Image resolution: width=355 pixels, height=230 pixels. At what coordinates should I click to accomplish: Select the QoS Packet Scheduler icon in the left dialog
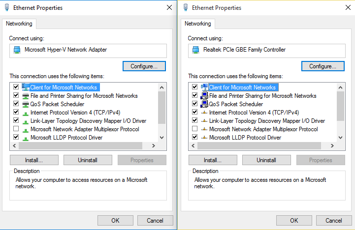click(x=26, y=104)
